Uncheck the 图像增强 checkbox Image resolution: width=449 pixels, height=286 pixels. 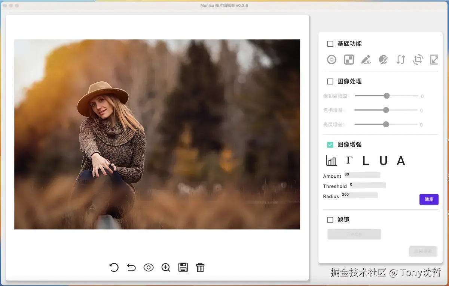tap(330, 144)
